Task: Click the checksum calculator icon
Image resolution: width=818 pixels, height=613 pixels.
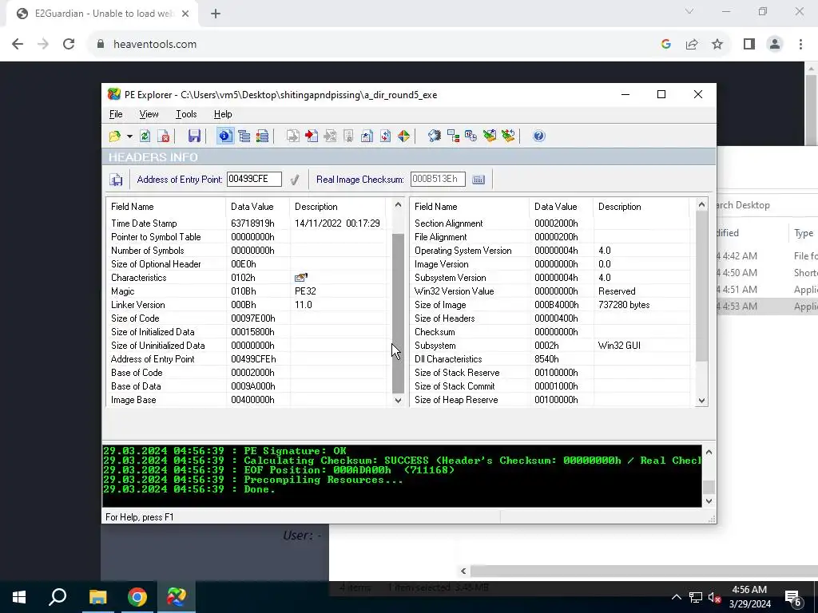Action: [x=478, y=180]
